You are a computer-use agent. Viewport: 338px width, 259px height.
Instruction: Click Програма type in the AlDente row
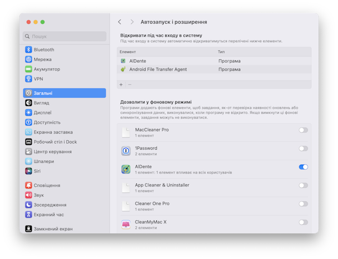(x=230, y=61)
